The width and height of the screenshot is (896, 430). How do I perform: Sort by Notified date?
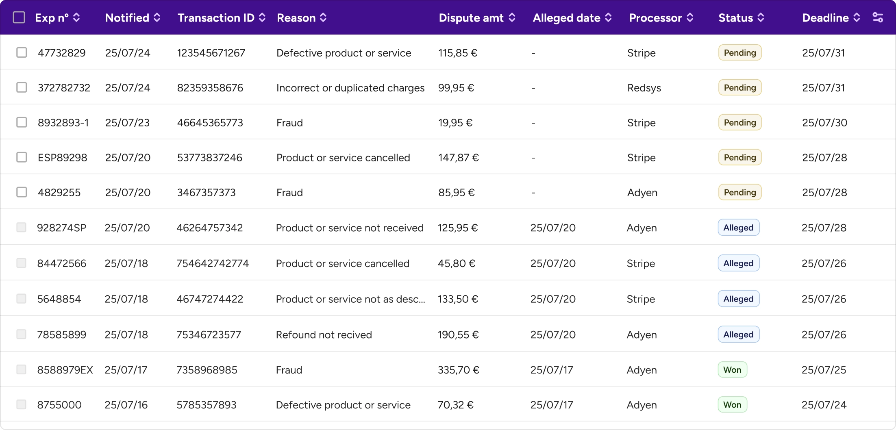pos(157,17)
